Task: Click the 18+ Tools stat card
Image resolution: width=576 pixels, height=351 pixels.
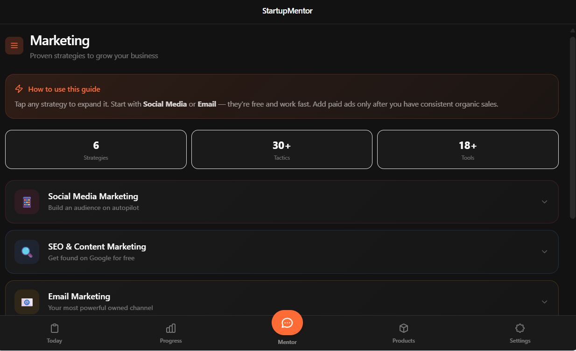Action: pyautogui.click(x=467, y=149)
